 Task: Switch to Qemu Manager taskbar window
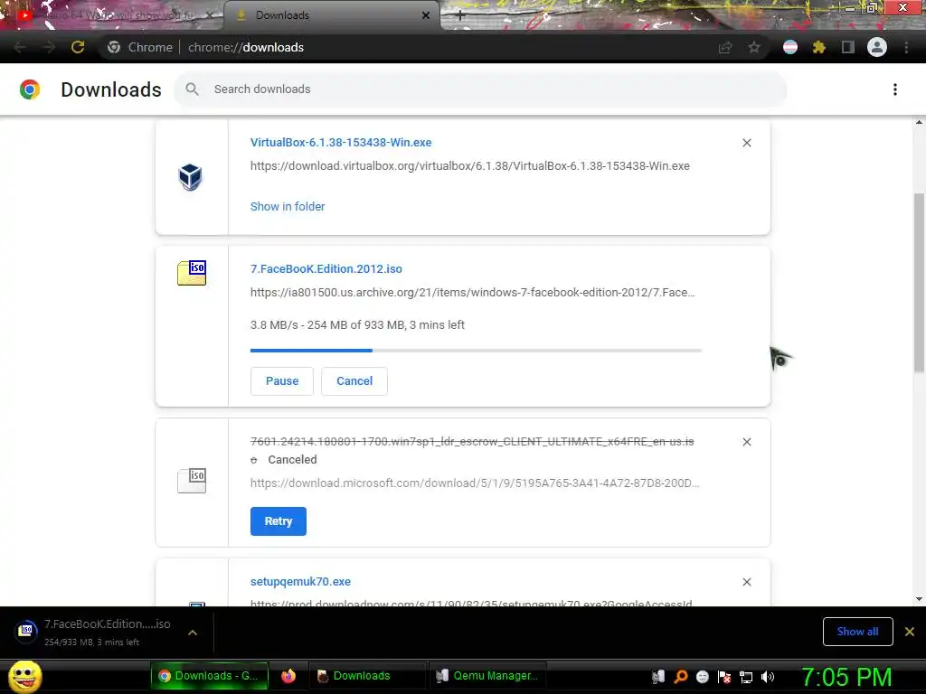(x=487, y=676)
